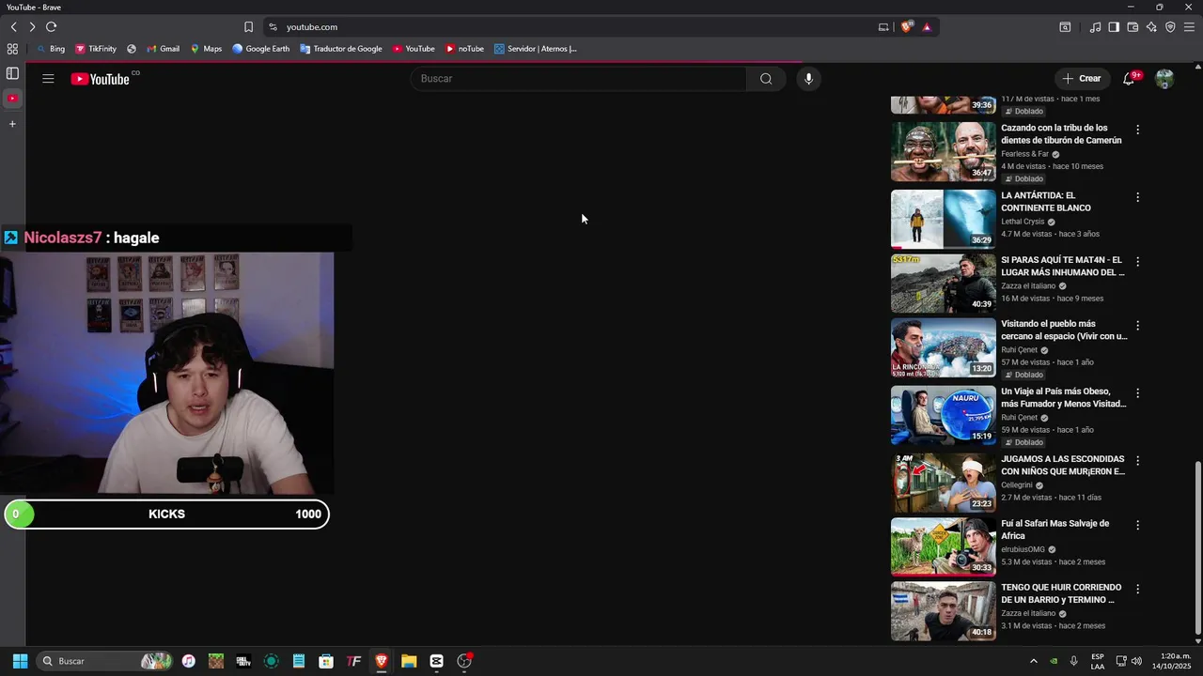
Task: Open the Brave VPN shield icon
Action: point(1170,27)
